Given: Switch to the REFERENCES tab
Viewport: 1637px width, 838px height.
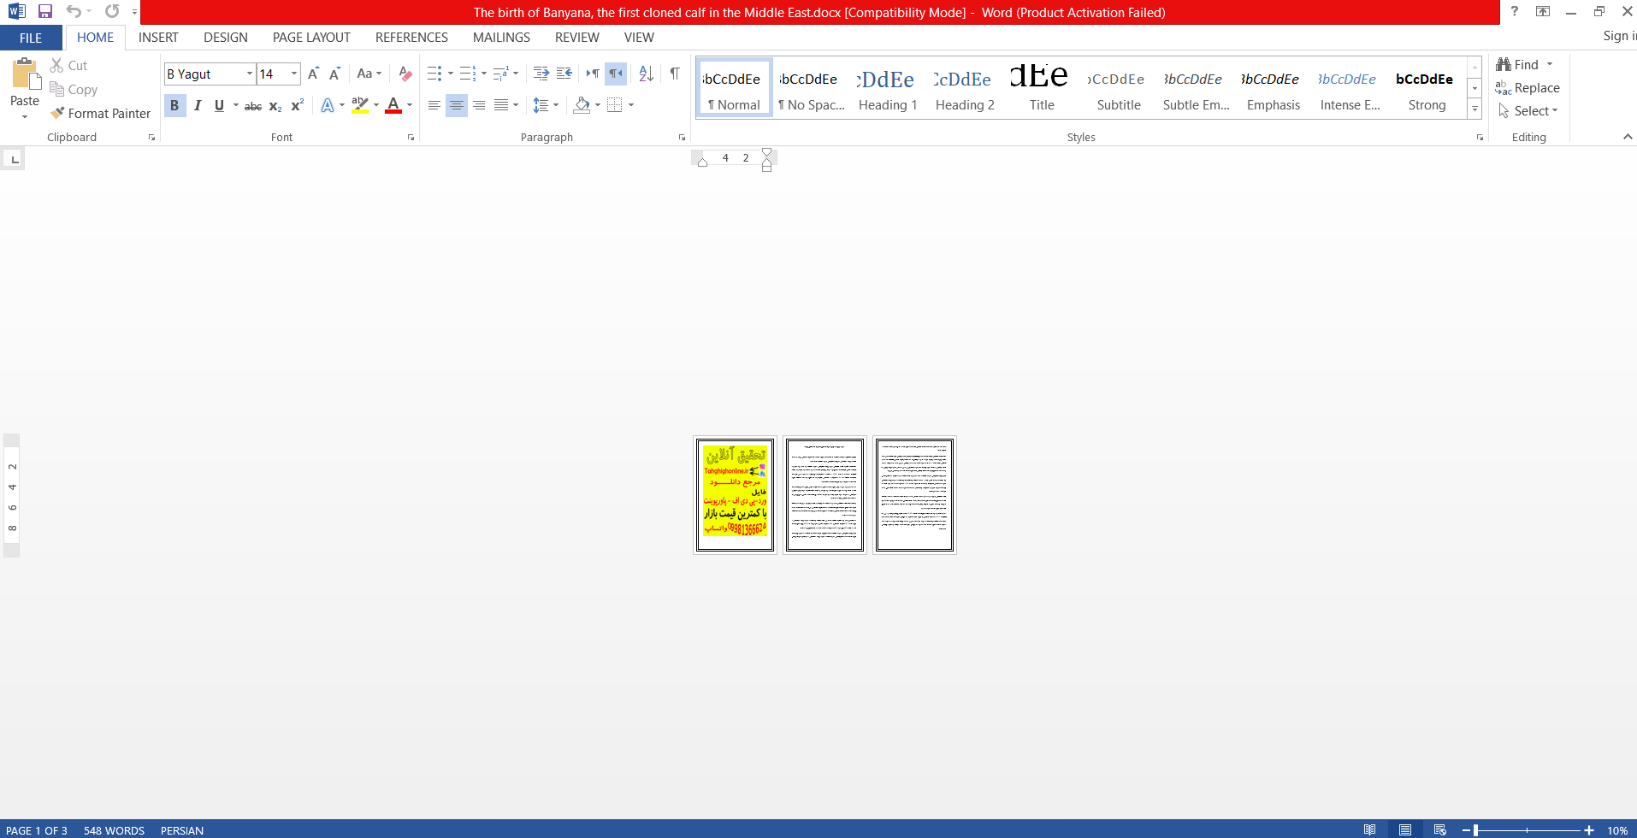Looking at the screenshot, I should point(411,38).
